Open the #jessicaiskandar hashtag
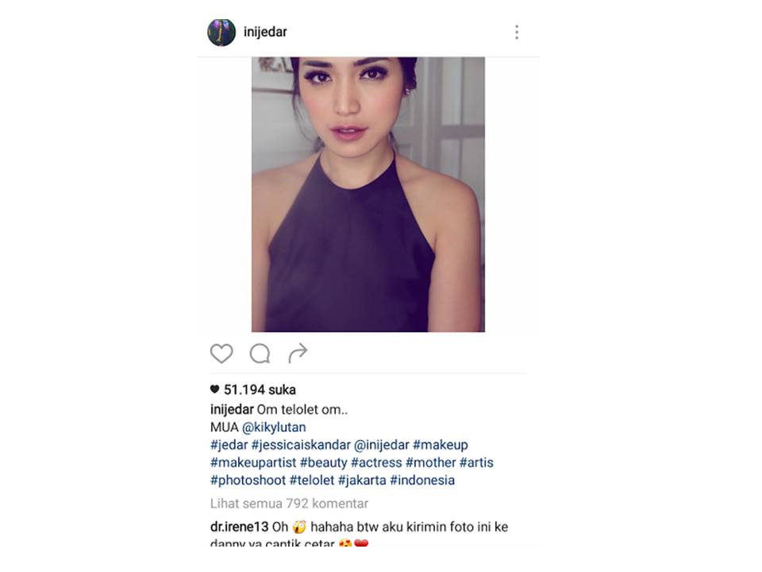 pos(301,445)
